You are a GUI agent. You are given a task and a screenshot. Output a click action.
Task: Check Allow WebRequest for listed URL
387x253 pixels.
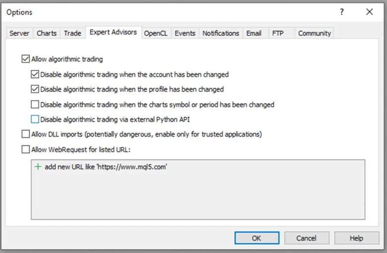point(26,150)
